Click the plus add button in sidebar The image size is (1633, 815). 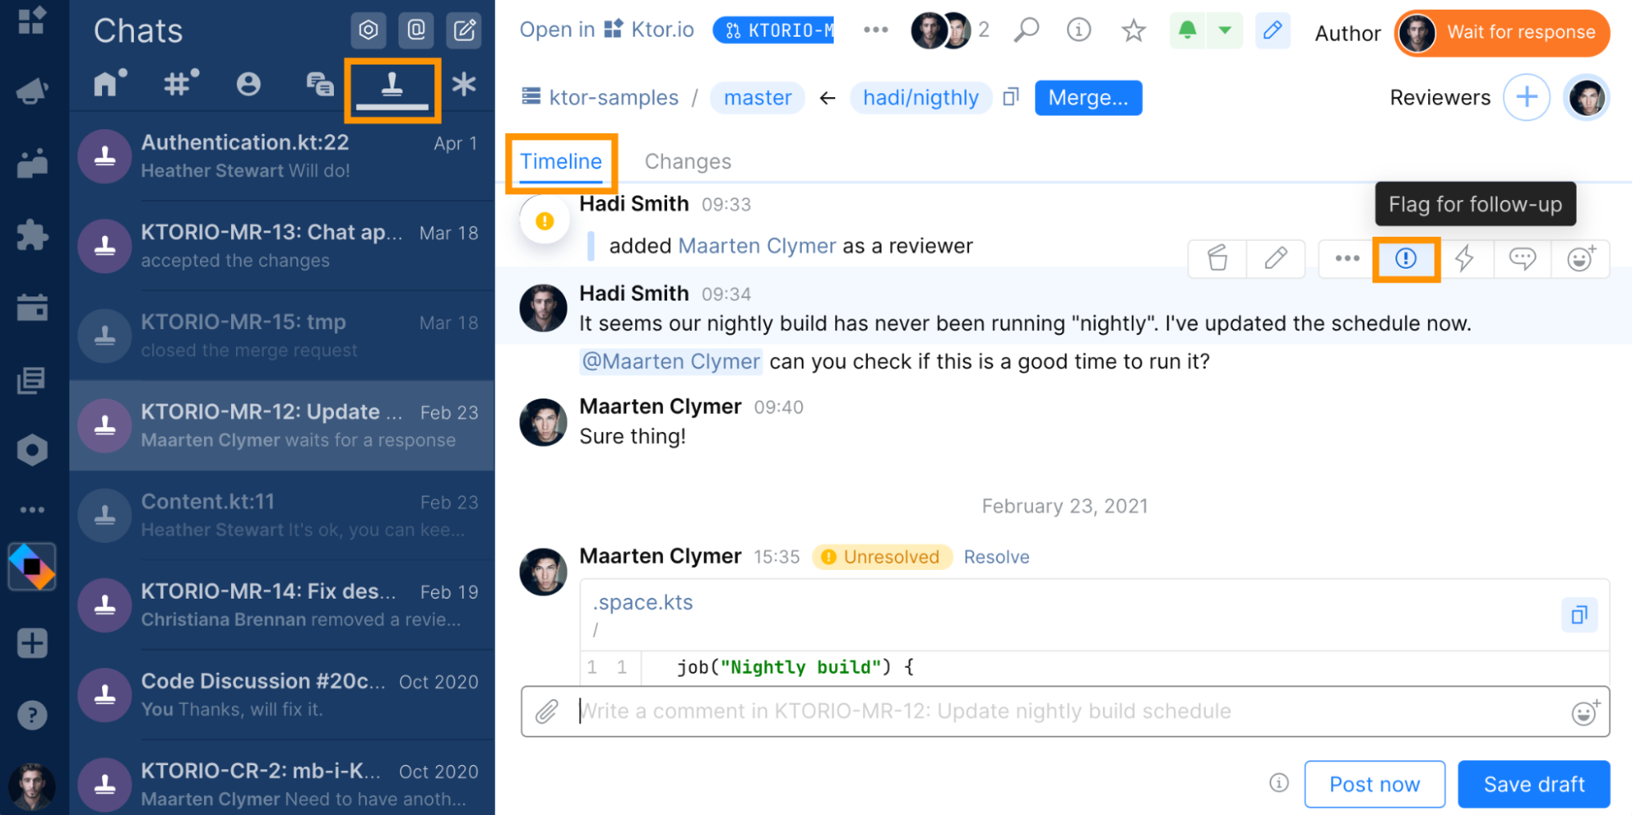[x=32, y=644]
